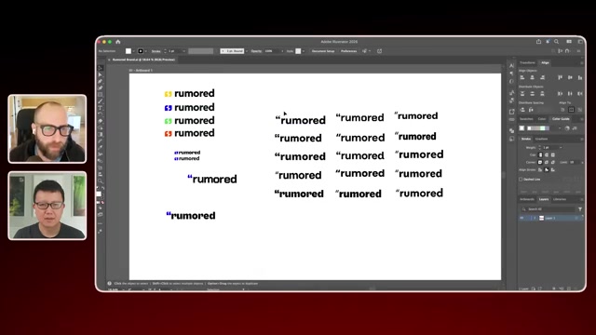The width and height of the screenshot is (596, 335).
Task: Choose Butt Cap in Stroke panel
Action: (540, 155)
